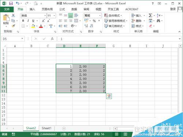Image resolution: width=183 pixels, height=137 pixels.
Task: Click vertical scrollbar up arrow
Action: (180, 46)
